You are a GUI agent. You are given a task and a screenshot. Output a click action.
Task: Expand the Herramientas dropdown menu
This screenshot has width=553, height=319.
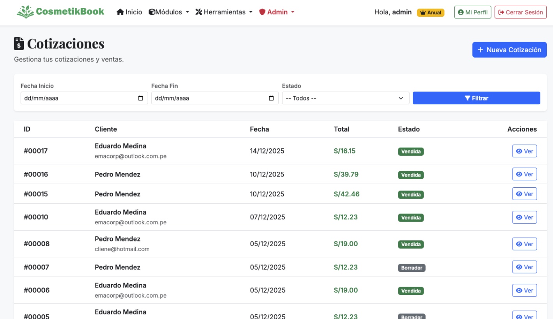(224, 12)
